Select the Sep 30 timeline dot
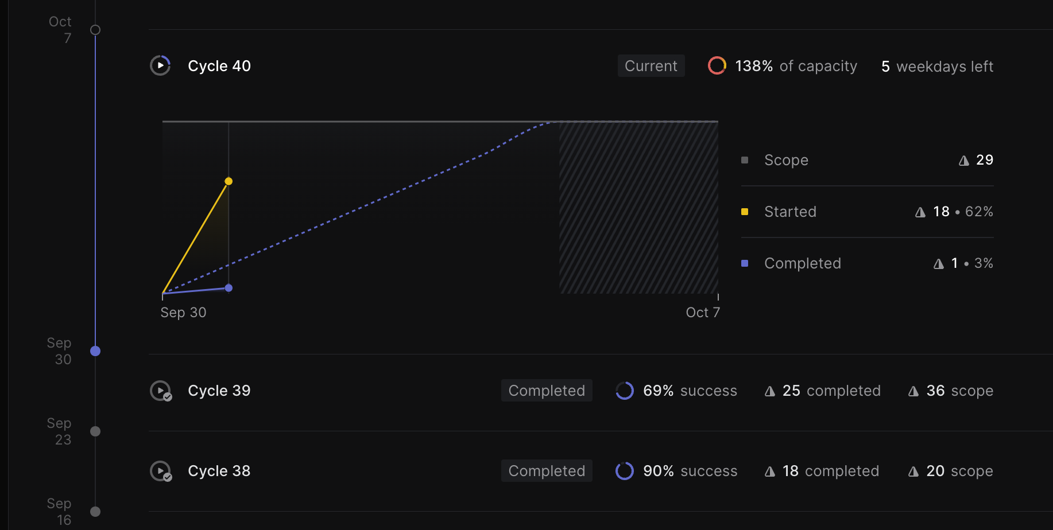Screen dimensions: 1053x530 click(x=95, y=351)
